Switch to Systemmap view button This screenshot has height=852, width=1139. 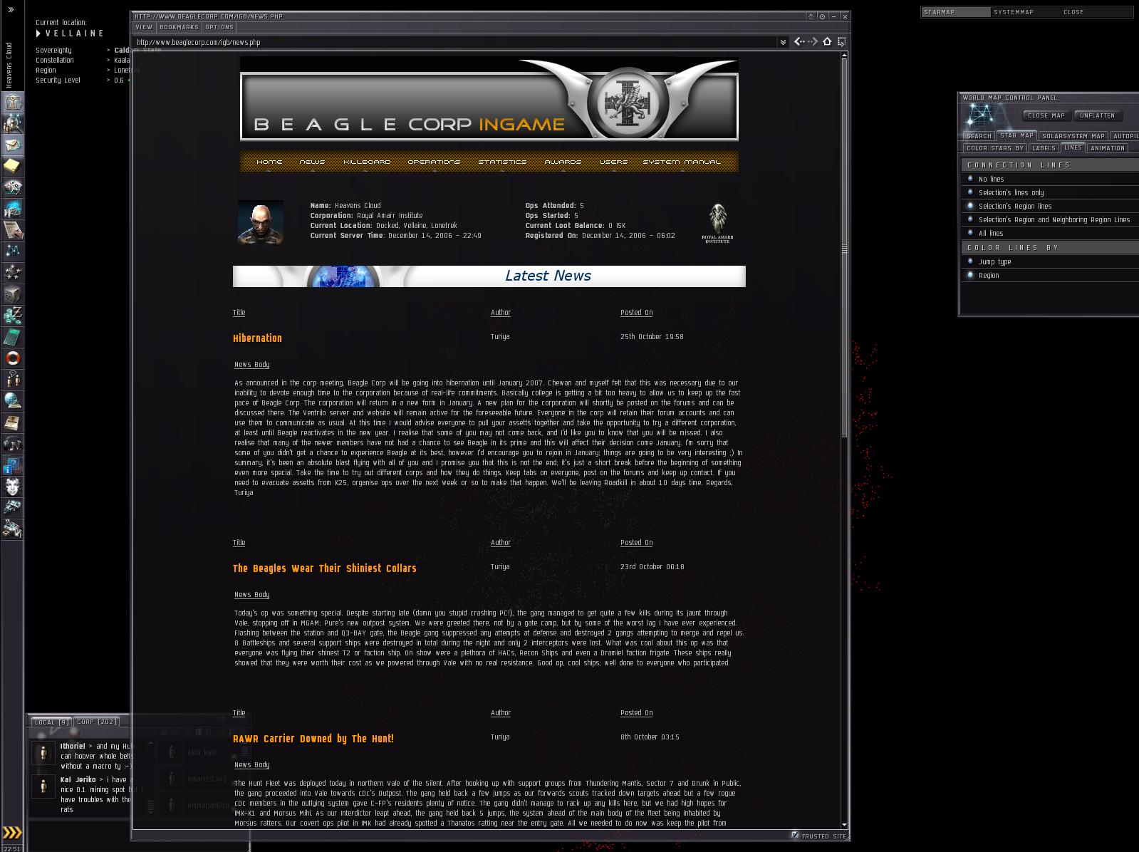tap(1025, 12)
